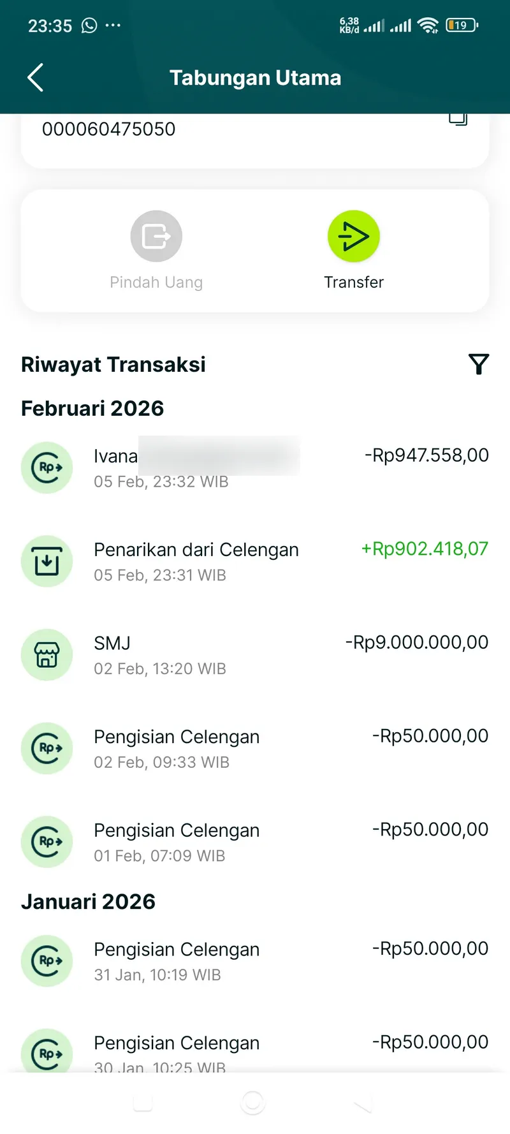Tap the Rp icon beside Ivana transaction
Image resolution: width=510 pixels, height=1134 pixels.
[47, 468]
